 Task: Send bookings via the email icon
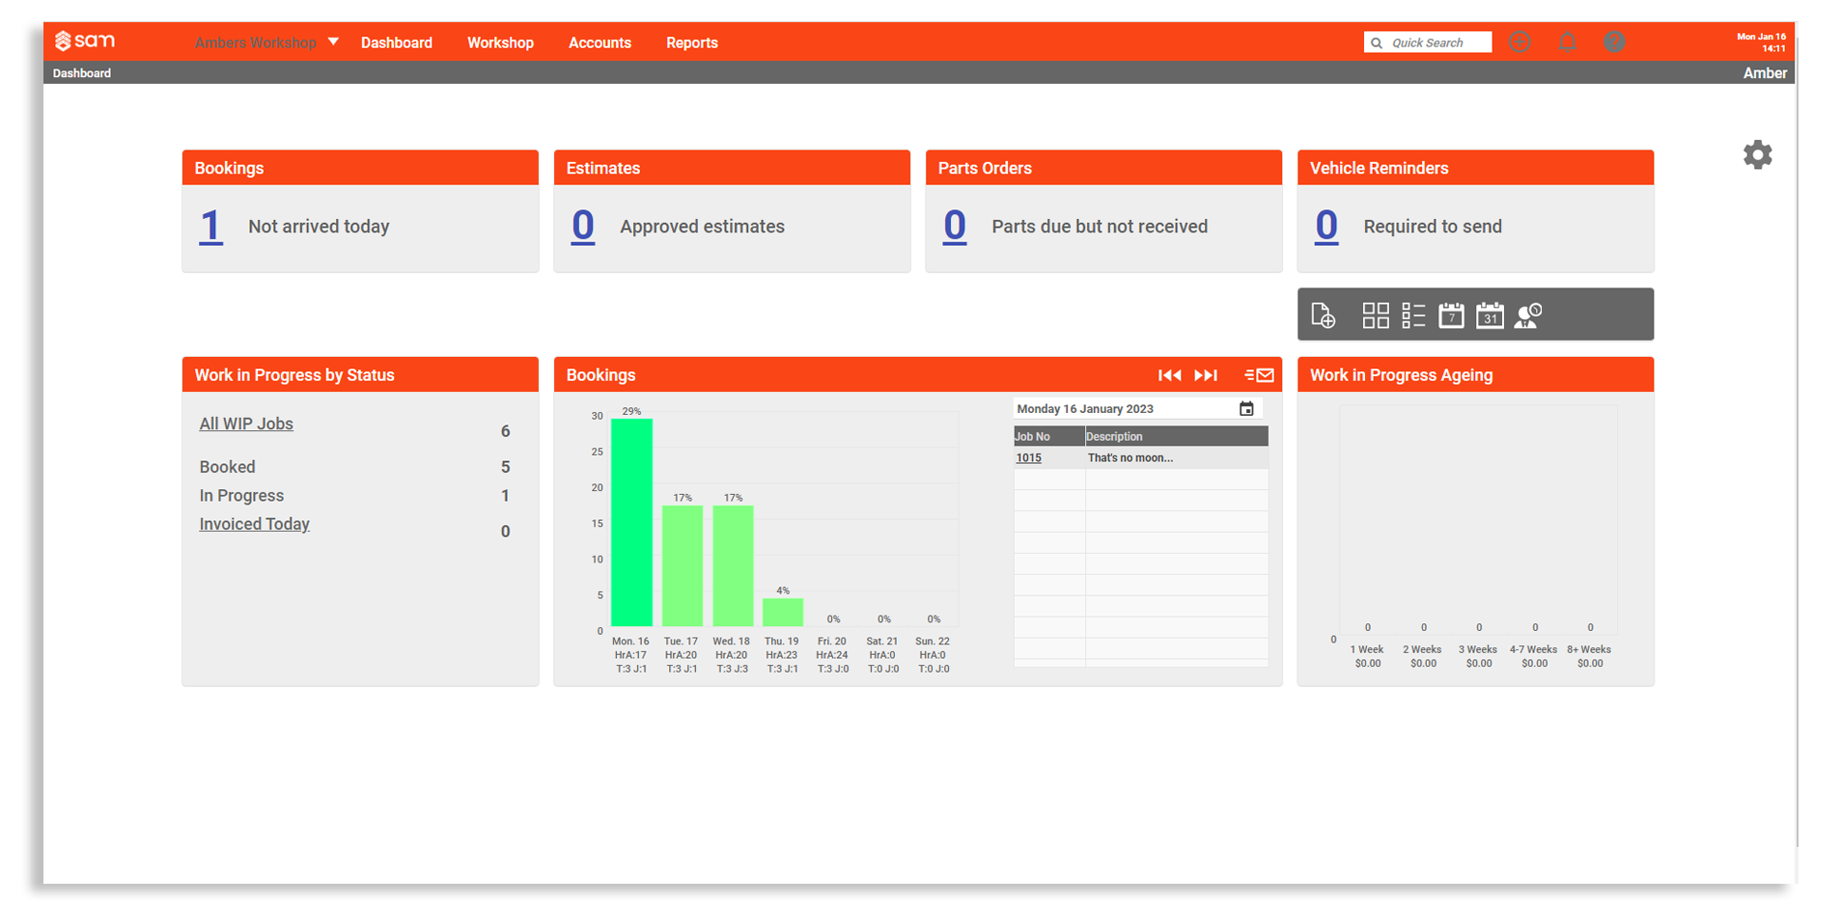[1259, 374]
